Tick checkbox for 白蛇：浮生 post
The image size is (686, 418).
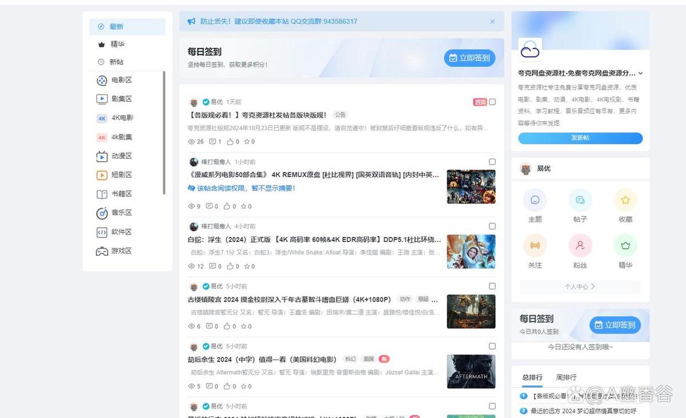(x=492, y=227)
